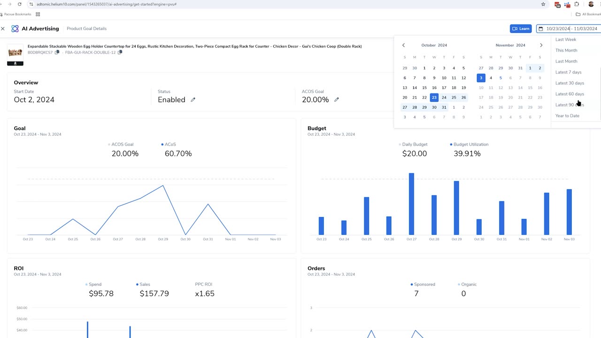Go to the next month in the calendar
The image size is (601, 338).
click(x=541, y=45)
